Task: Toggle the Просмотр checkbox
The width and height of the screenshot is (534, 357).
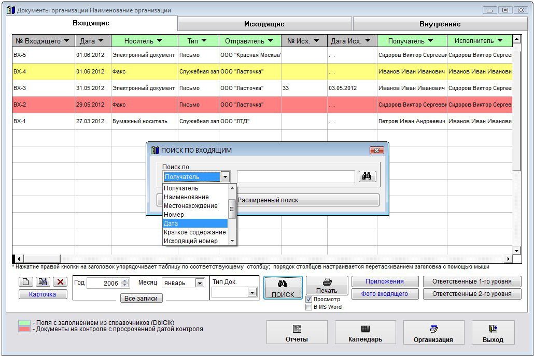Action: point(309,299)
